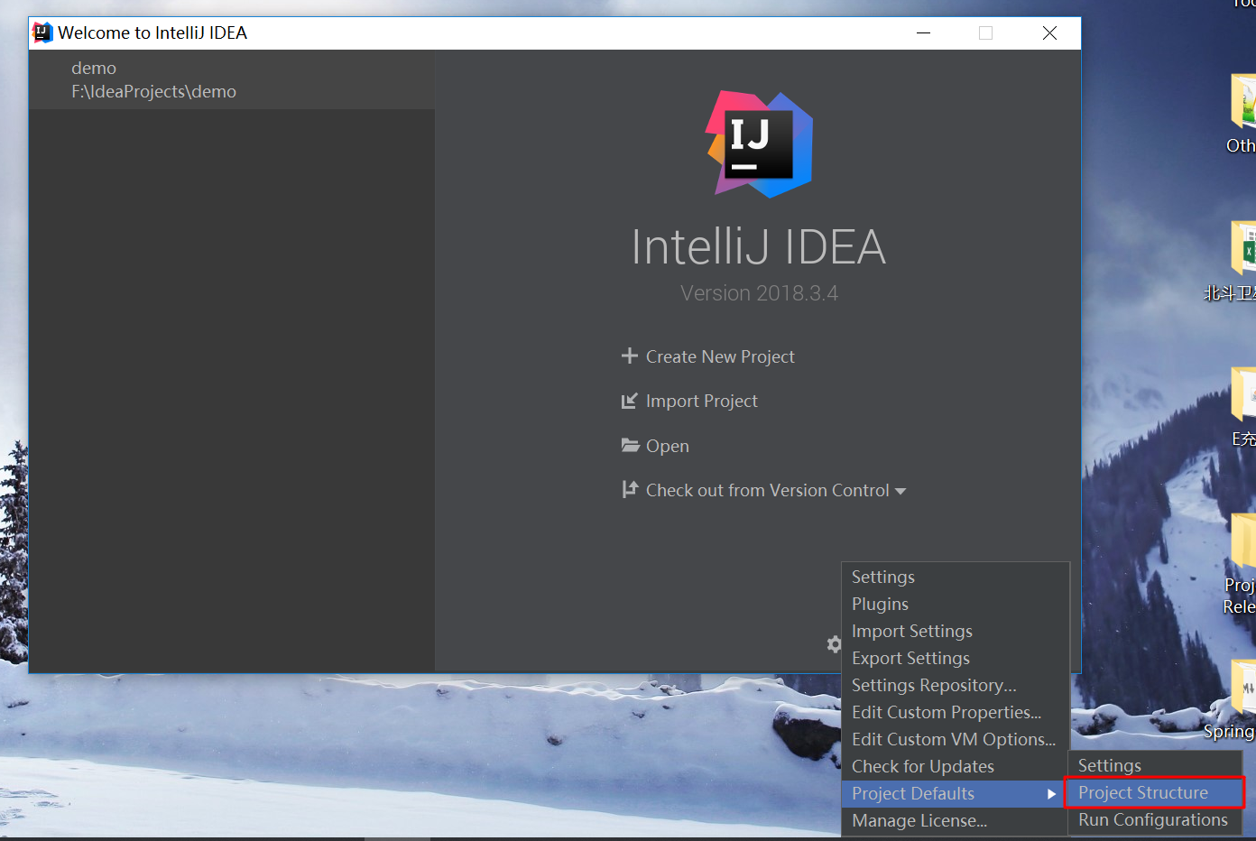This screenshot has height=841, width=1256.
Task: Choose Run Configurations in the submenu
Action: pos(1155,819)
